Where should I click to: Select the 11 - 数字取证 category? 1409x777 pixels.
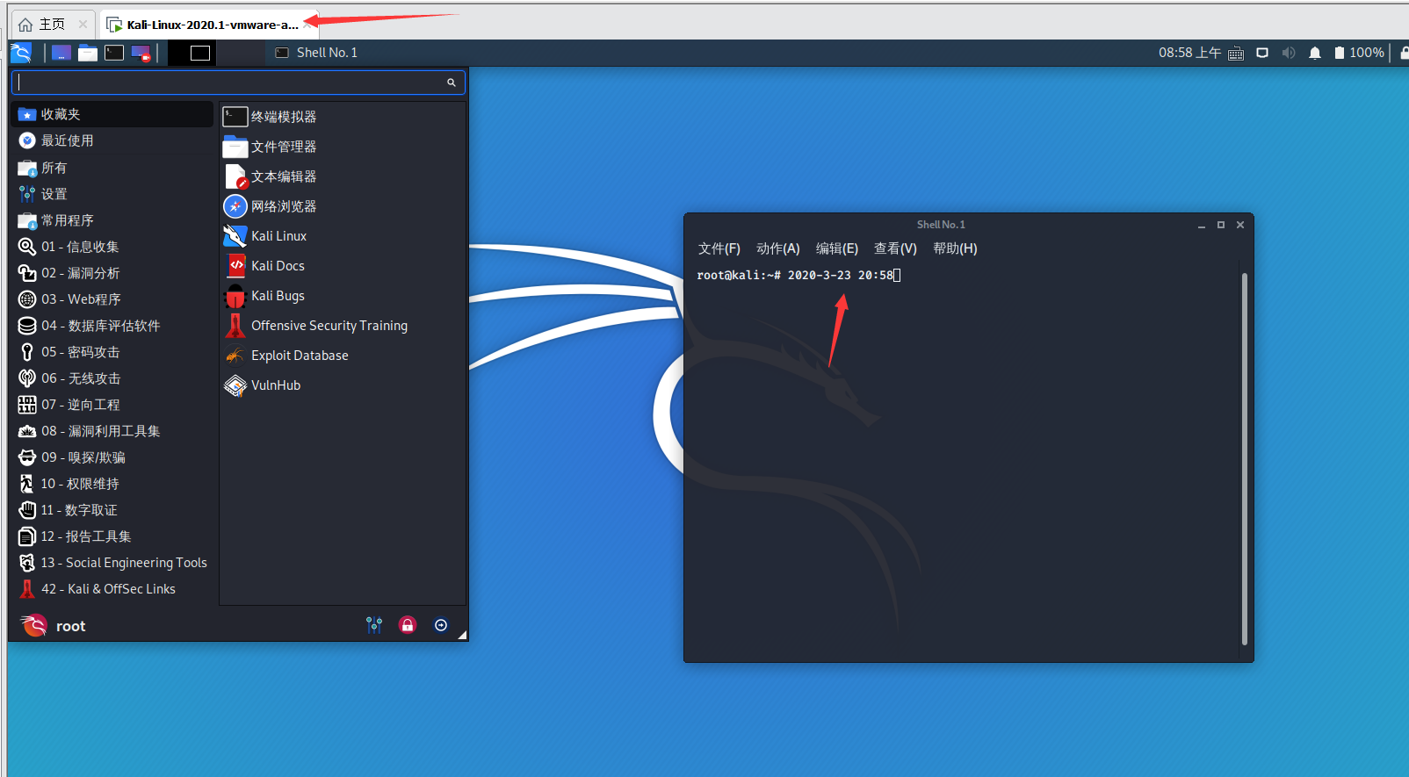(x=112, y=510)
